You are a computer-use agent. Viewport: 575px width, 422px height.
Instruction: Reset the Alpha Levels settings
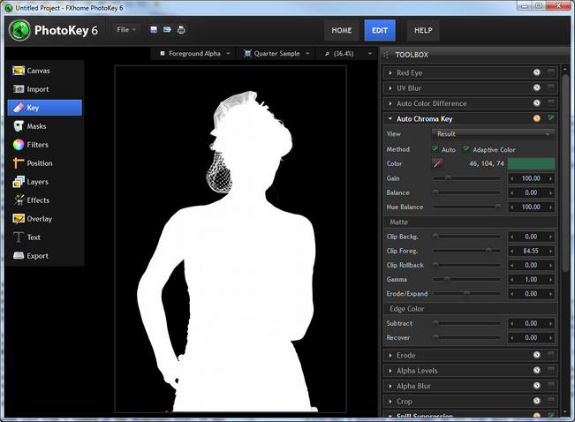537,370
